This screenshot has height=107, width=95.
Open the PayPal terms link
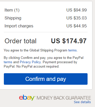click(x=8, y=62)
